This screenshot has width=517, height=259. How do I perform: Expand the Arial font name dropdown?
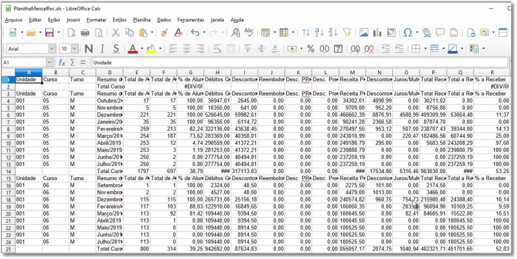pyautogui.click(x=52, y=48)
